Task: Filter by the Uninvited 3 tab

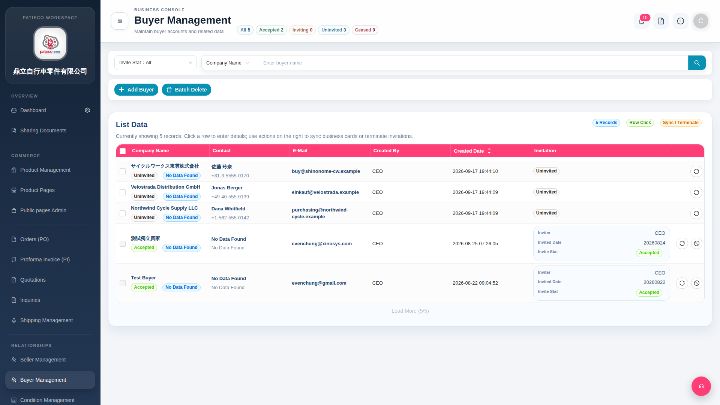Action: [334, 30]
